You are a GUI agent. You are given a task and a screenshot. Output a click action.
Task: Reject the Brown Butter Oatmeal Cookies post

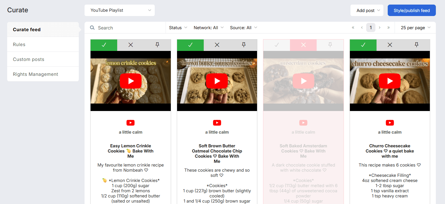pos(217,45)
